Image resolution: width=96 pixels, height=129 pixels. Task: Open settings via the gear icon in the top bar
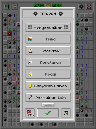pos(81,7)
